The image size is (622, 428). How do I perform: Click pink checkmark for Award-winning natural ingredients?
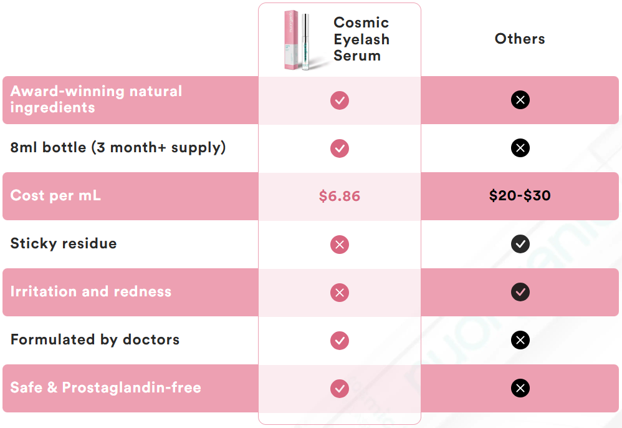340,100
